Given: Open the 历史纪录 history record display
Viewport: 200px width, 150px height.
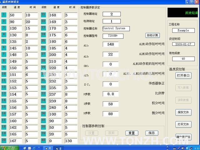Looking at the screenshot, I should click(182, 13).
